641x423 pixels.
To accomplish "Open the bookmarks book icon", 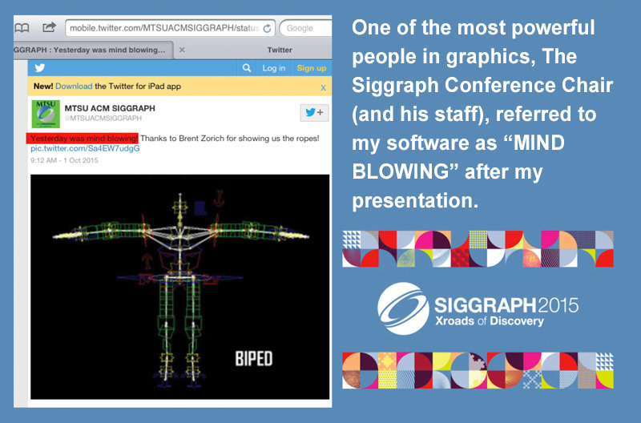I will (x=22, y=28).
